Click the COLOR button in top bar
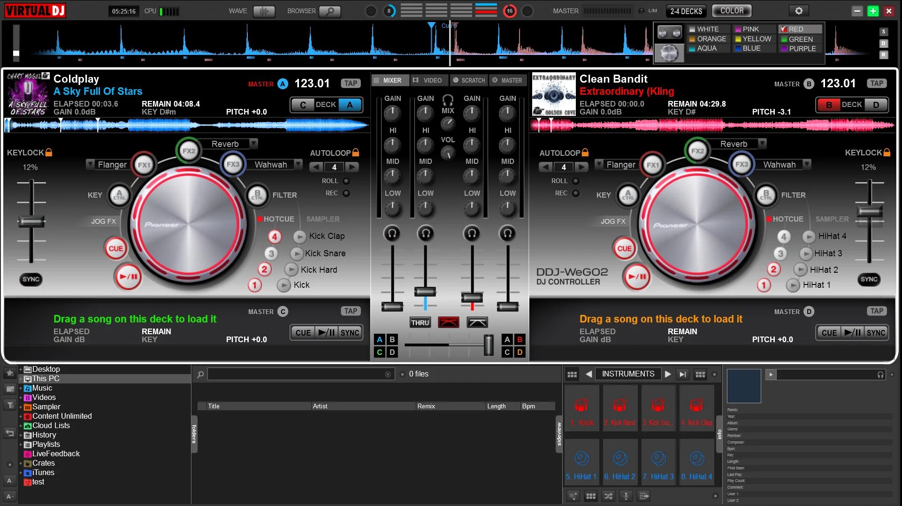Screen dimensions: 902x506 point(732,11)
